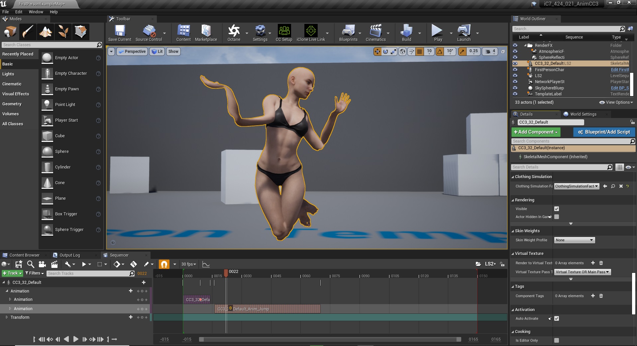Expand the Transform track in Sequencer
The height and width of the screenshot is (346, 637).
tap(7, 317)
